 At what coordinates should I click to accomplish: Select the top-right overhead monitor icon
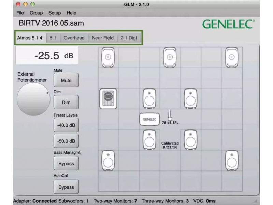point(232,57)
